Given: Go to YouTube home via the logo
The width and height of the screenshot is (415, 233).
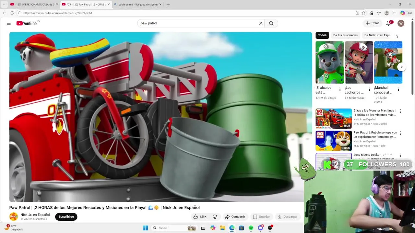Looking at the screenshot, I should tap(27, 23).
